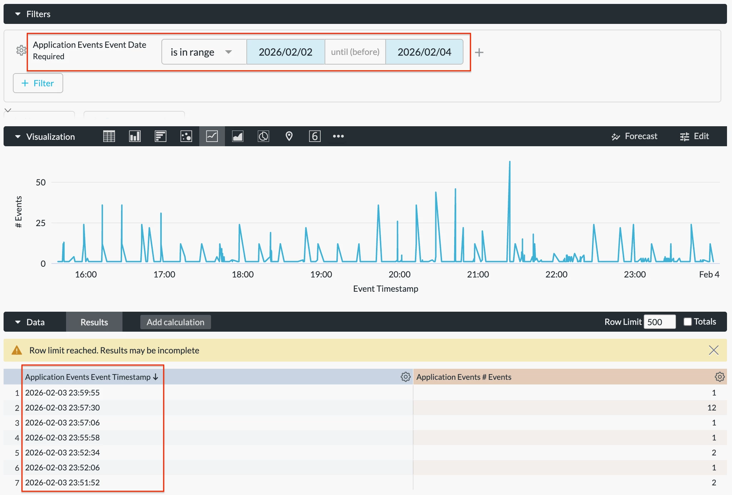The width and height of the screenshot is (732, 495).
Task: Select the pie chart visualization icon
Action: 263,136
